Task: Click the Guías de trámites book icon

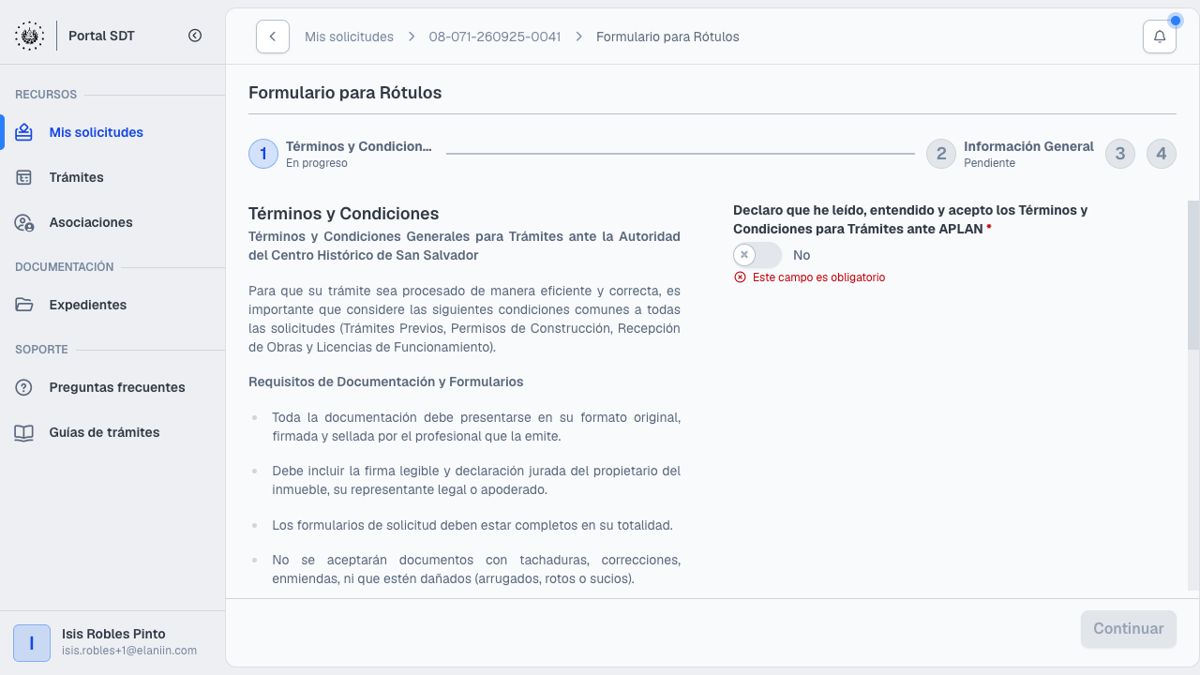Action: point(24,432)
